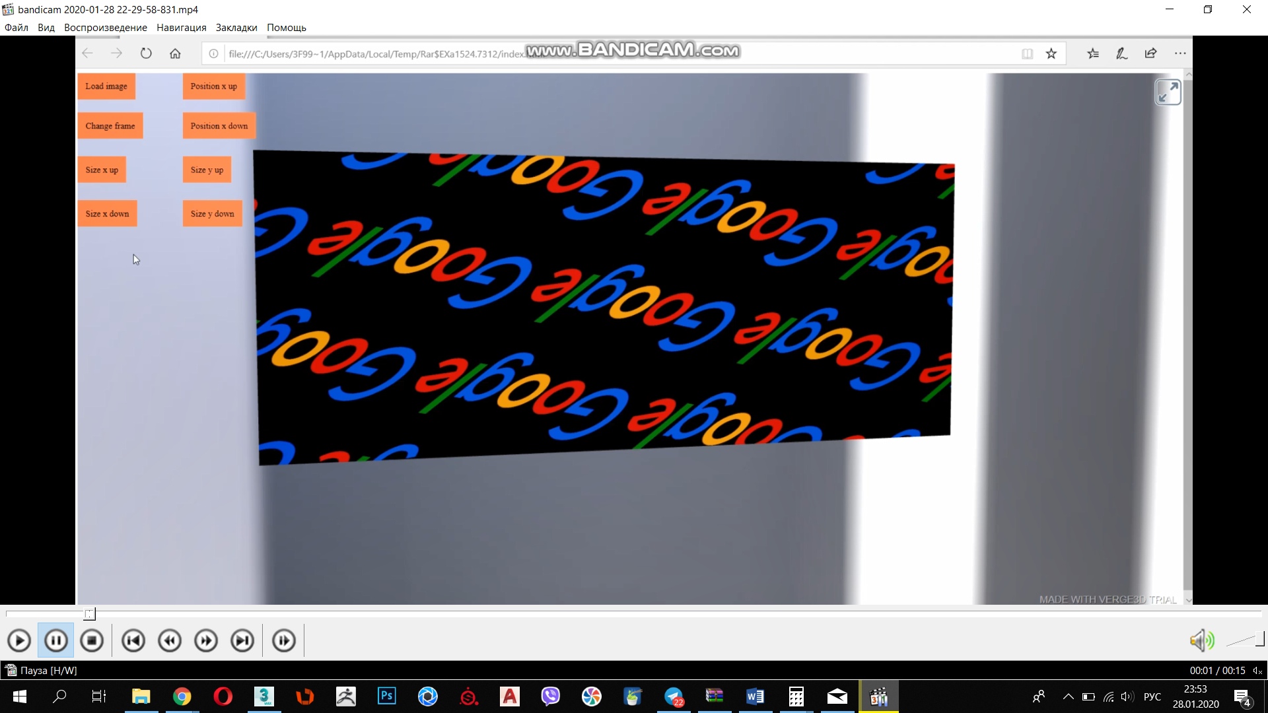Open Photoshop from the taskbar
Screen dimensions: 1268x713
pyautogui.click(x=387, y=696)
